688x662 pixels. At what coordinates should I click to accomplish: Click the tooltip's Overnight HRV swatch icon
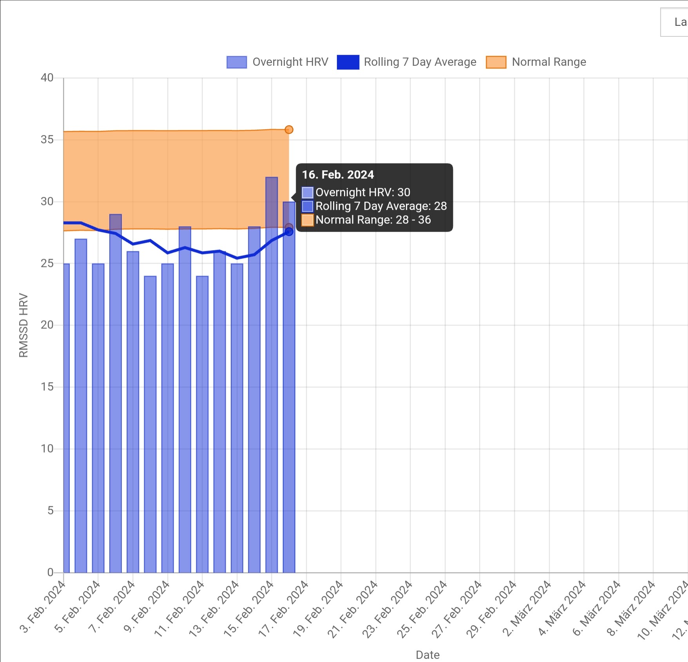tap(308, 193)
